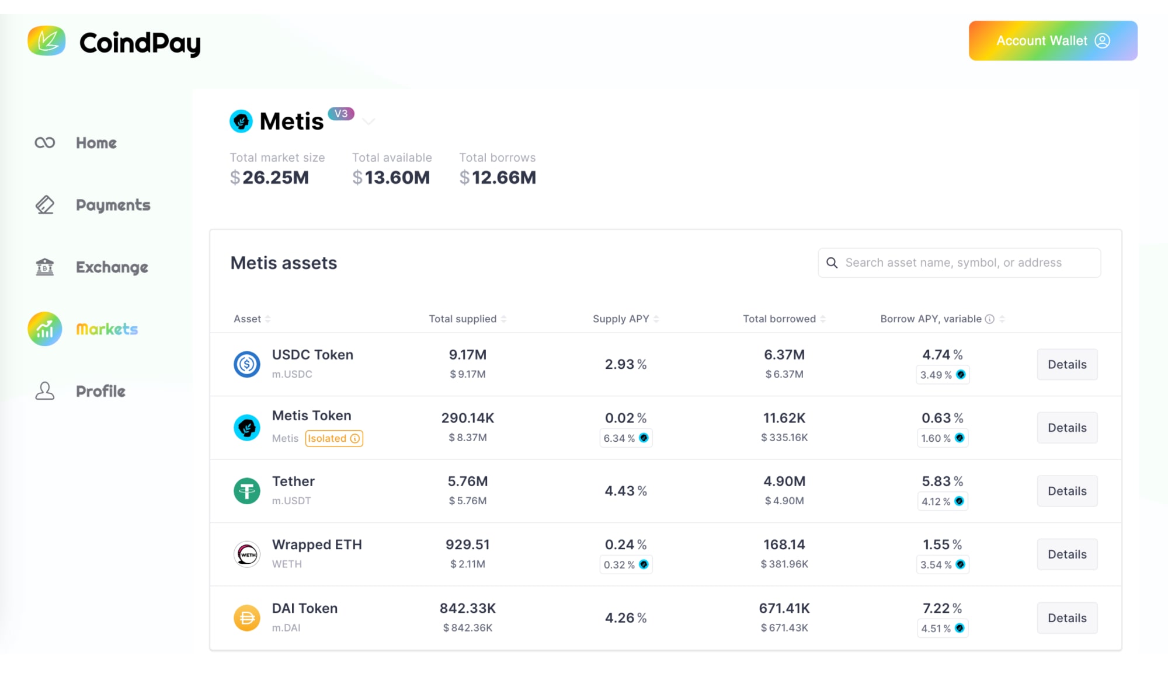This screenshot has width=1168, height=698.
Task: Click the Tether token icon
Action: (246, 490)
